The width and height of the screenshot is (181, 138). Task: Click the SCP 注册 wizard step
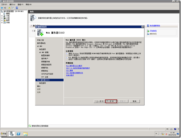pyautogui.click(x=45, y=77)
